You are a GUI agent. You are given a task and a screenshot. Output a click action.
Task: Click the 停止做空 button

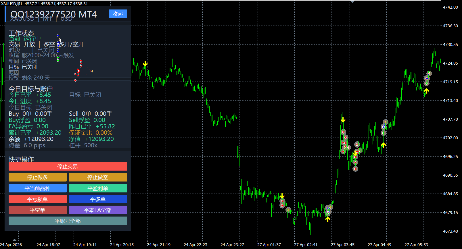coord(98,177)
